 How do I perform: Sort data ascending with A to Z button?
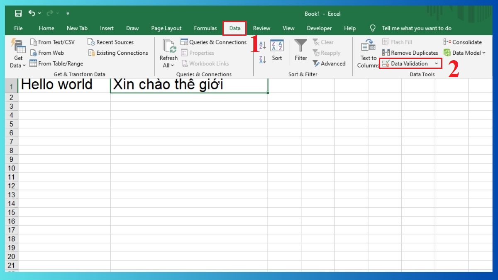(262, 46)
